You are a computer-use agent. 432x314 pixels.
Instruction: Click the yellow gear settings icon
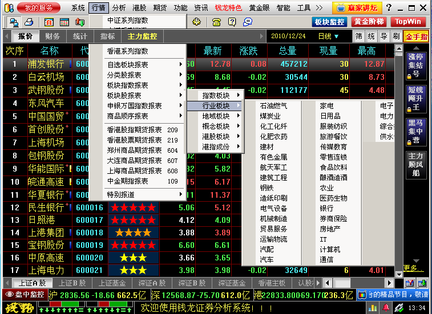[196, 22]
